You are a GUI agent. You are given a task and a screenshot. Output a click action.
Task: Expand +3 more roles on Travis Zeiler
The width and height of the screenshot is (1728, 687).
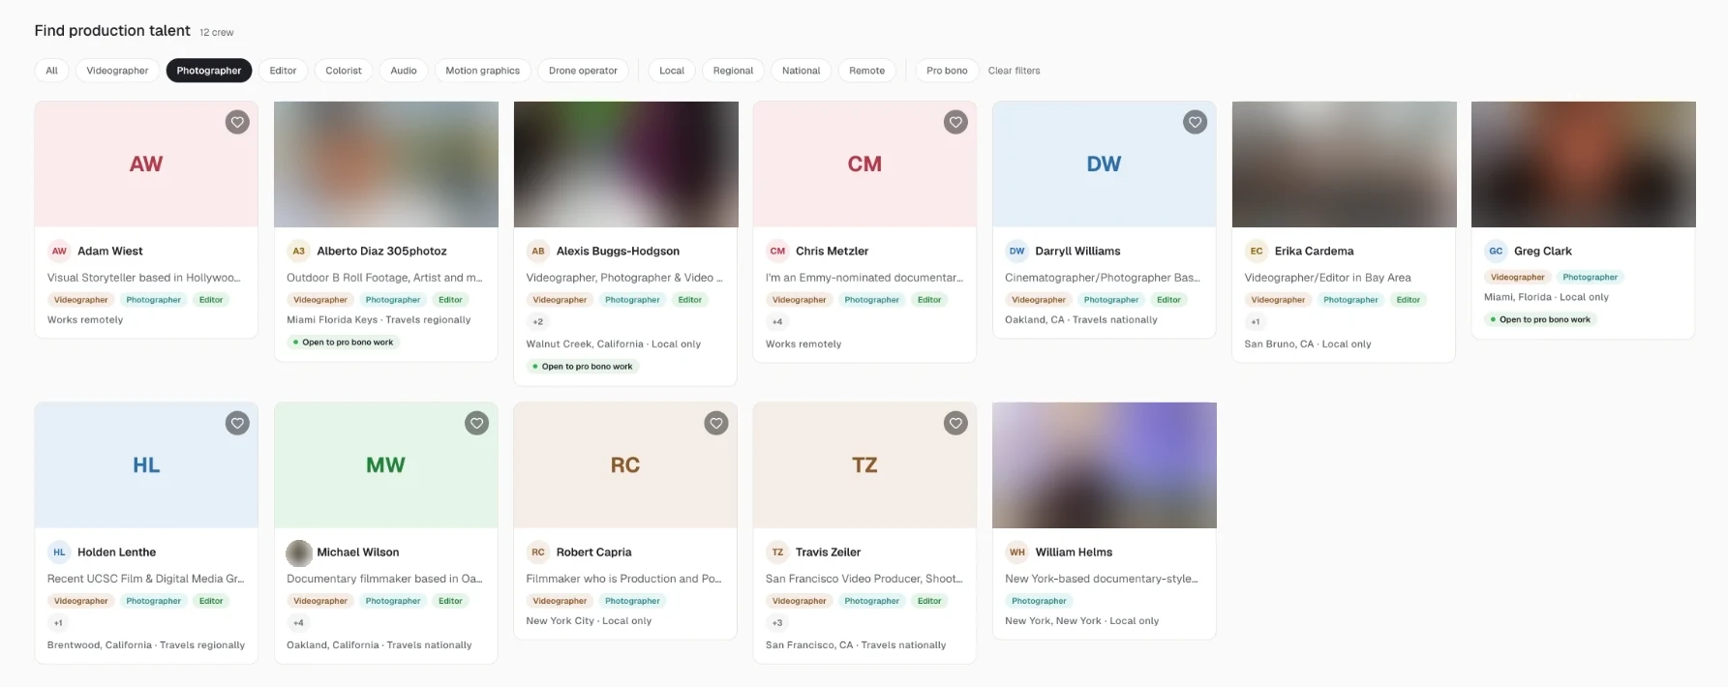777,623
